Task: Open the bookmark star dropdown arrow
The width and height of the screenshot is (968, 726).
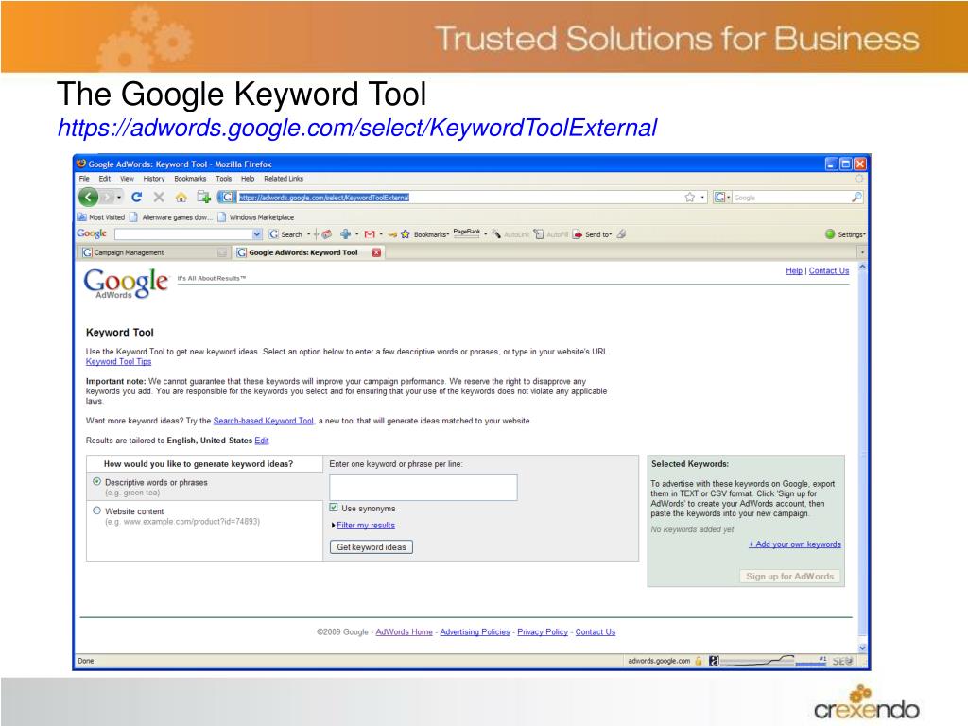Action: pyautogui.click(x=702, y=198)
